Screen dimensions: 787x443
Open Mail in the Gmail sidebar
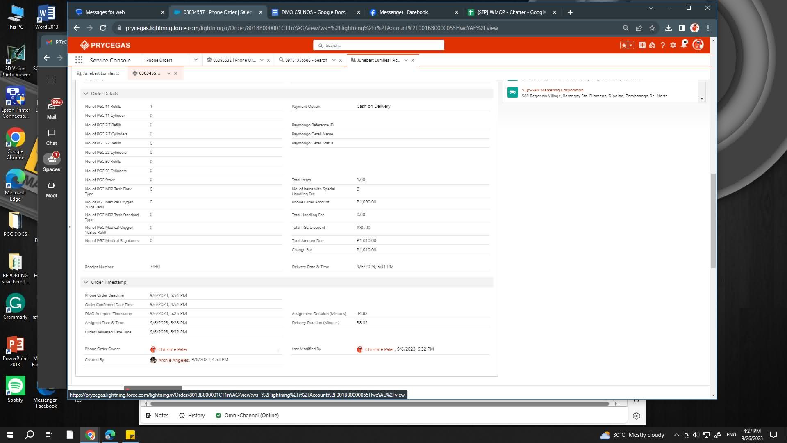click(52, 110)
